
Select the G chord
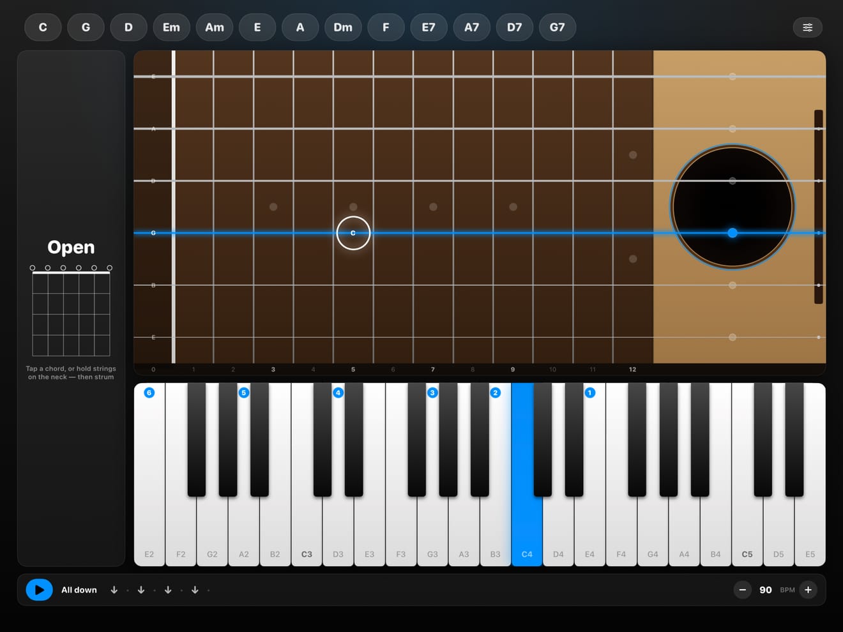[x=86, y=27]
